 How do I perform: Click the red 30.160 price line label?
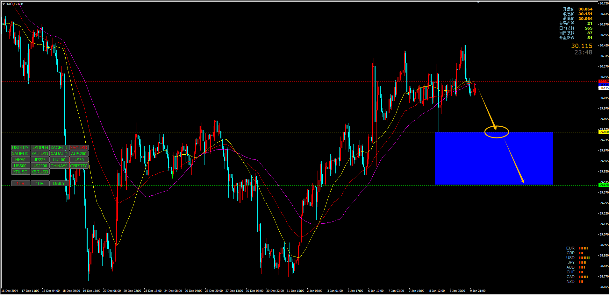point(604,81)
